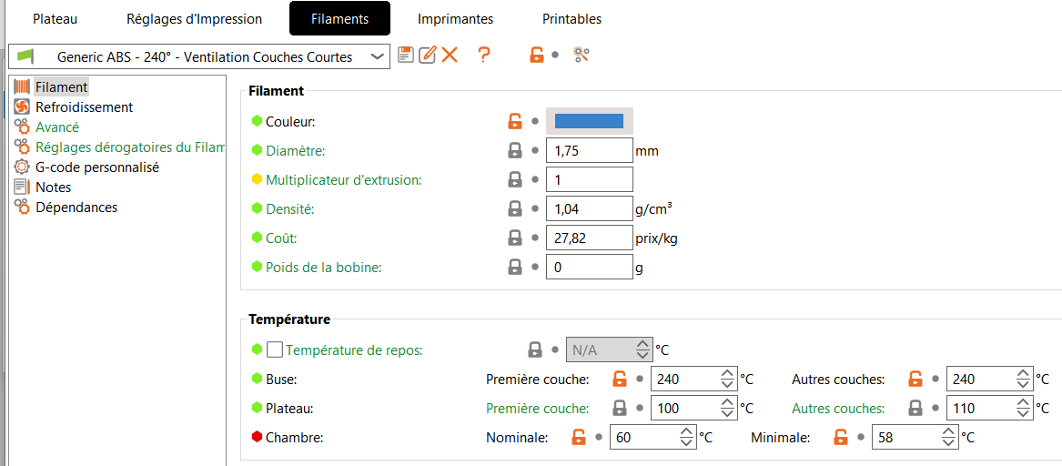Click the compare presets icon in toolbar

[x=582, y=55]
